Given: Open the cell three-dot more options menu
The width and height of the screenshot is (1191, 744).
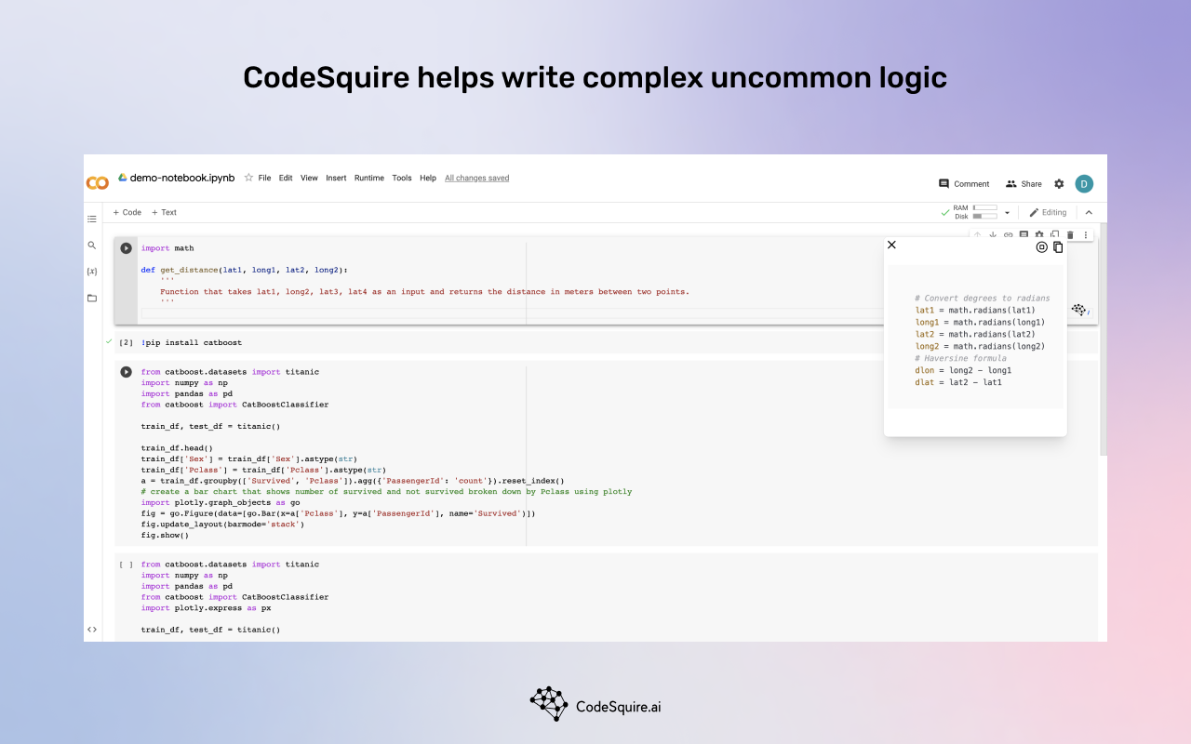Looking at the screenshot, I should (1085, 235).
